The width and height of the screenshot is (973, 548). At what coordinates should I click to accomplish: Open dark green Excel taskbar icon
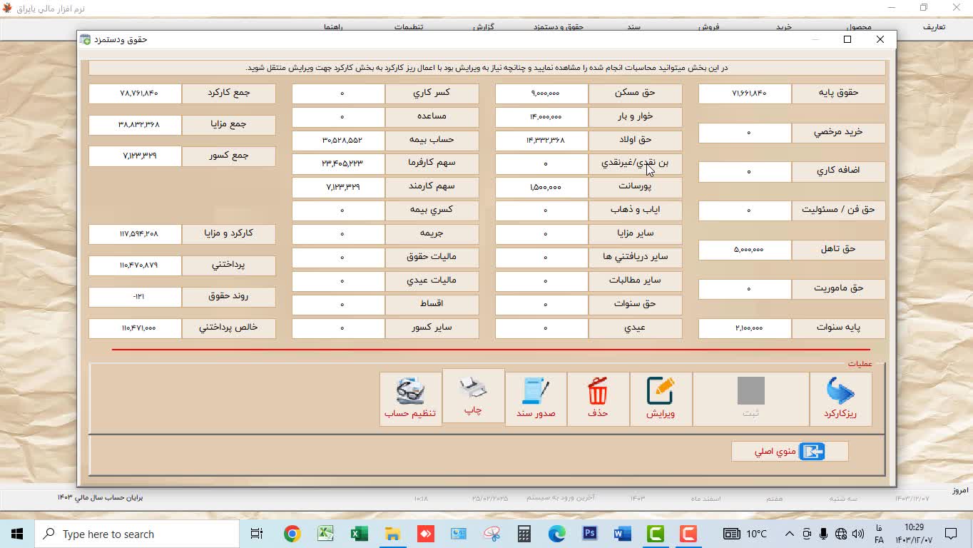359,534
